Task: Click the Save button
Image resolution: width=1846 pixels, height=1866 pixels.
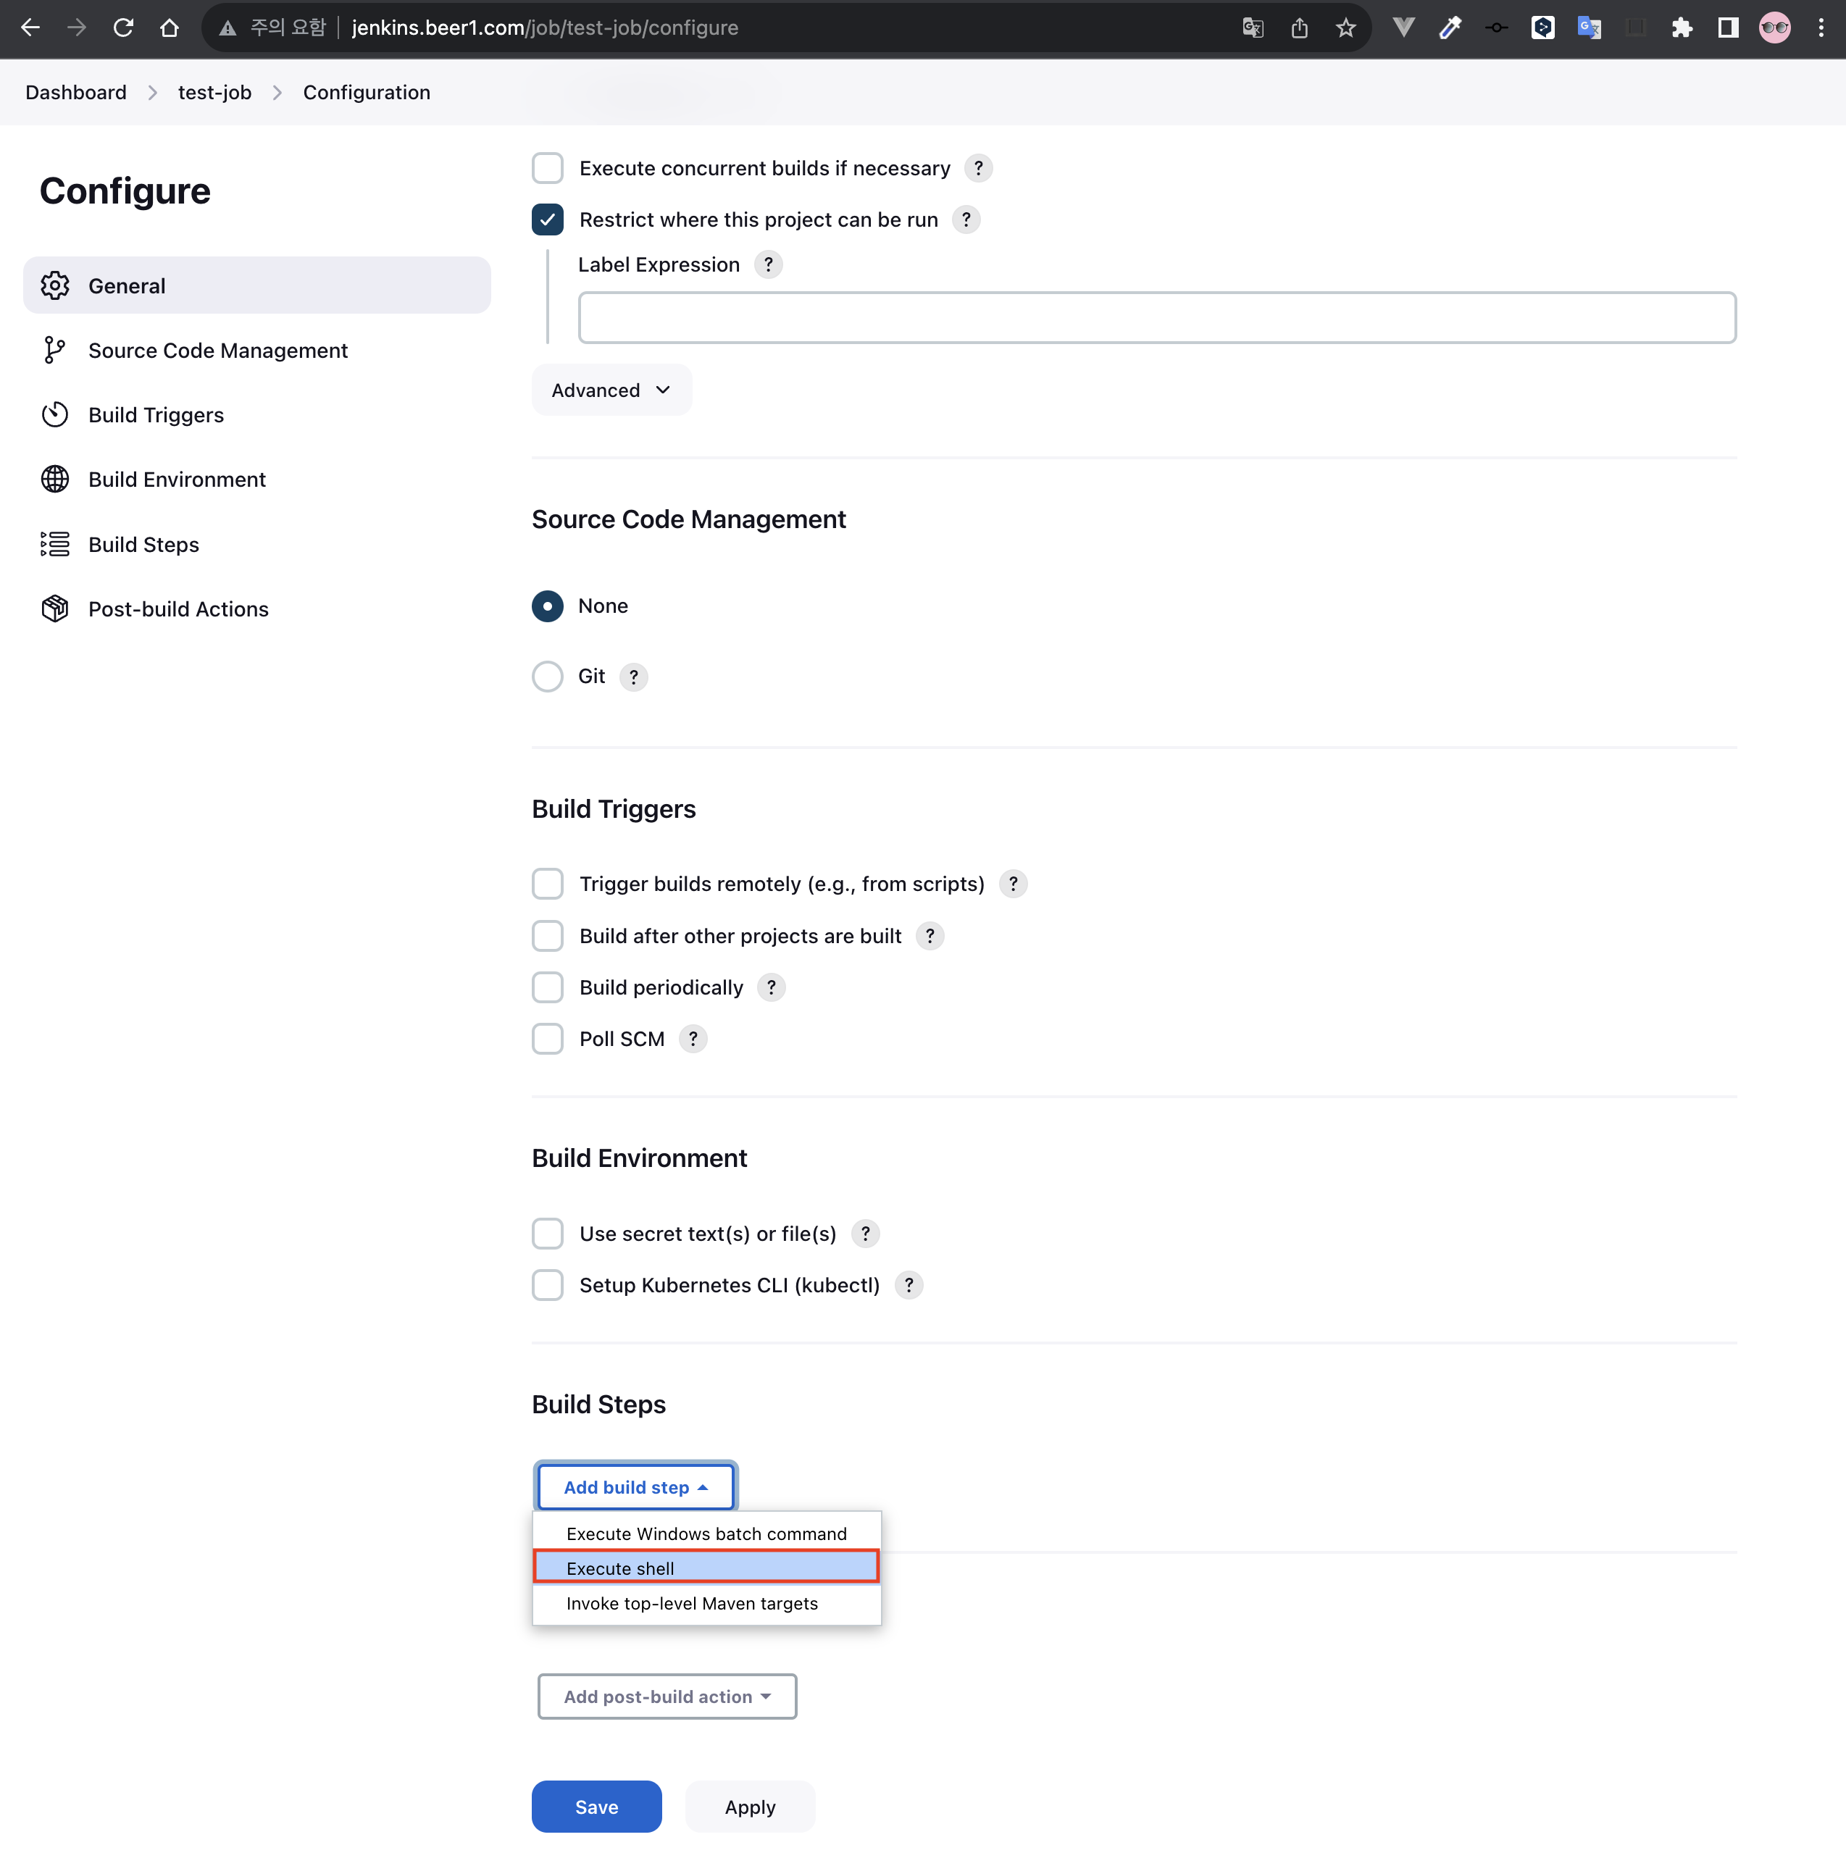Action: click(x=596, y=1807)
